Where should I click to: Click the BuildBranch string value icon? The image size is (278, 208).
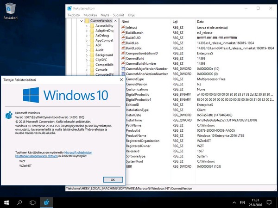coord(123,32)
